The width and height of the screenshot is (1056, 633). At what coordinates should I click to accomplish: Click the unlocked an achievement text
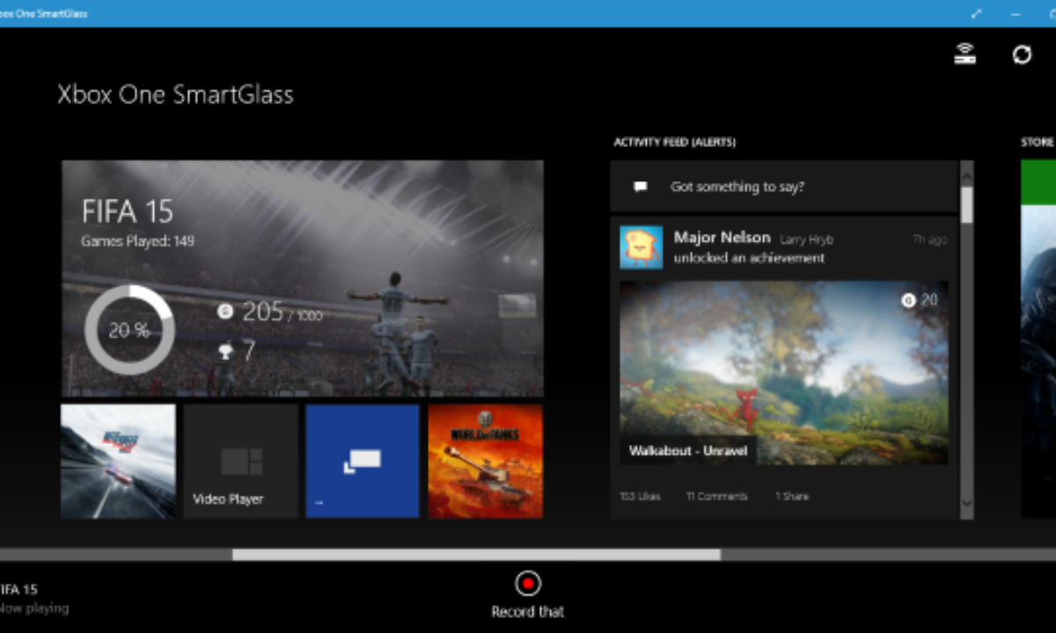749,258
